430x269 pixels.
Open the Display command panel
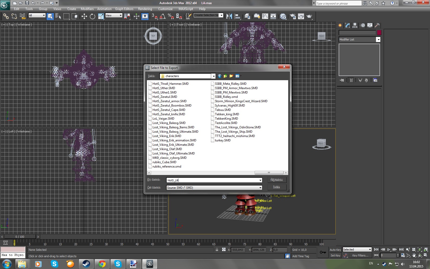(x=370, y=25)
